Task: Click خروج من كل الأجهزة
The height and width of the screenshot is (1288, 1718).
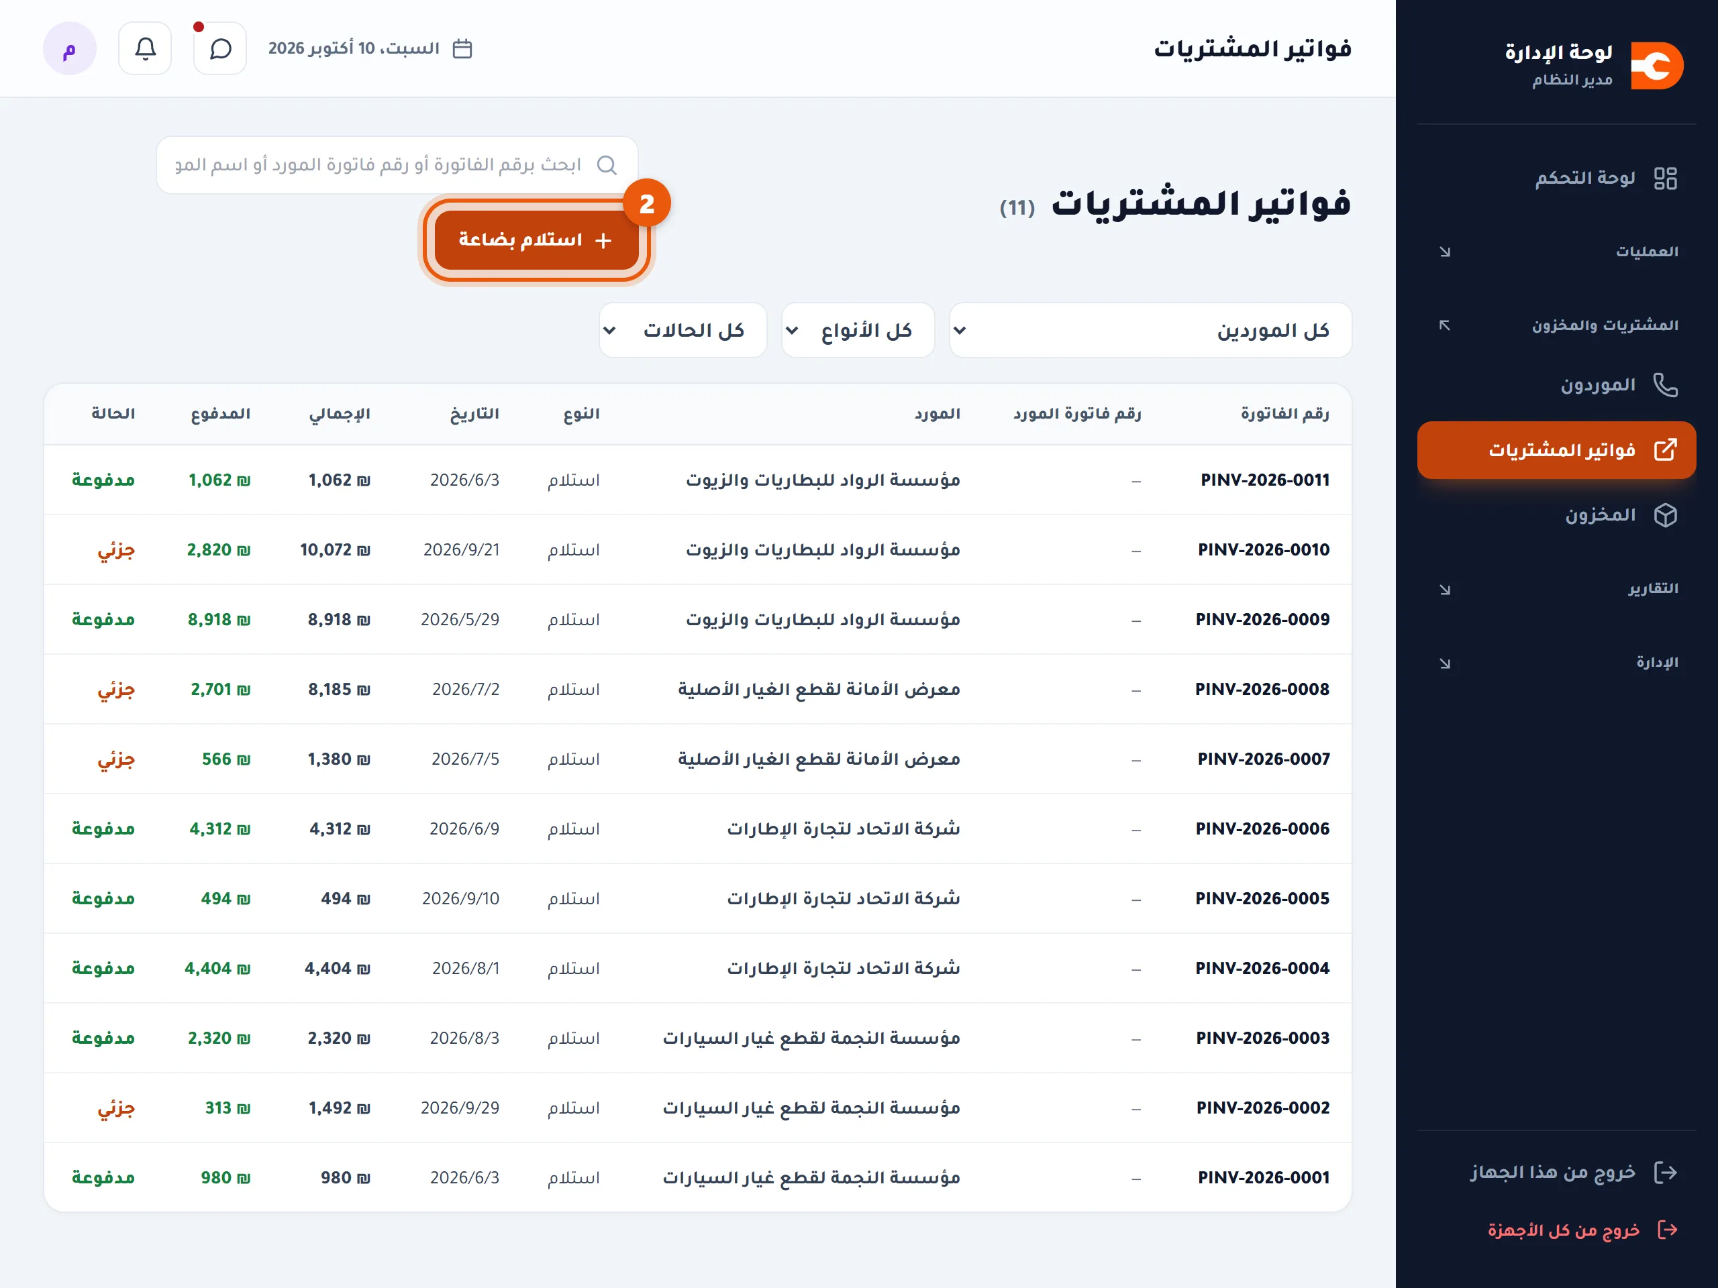Action: click(x=1556, y=1230)
